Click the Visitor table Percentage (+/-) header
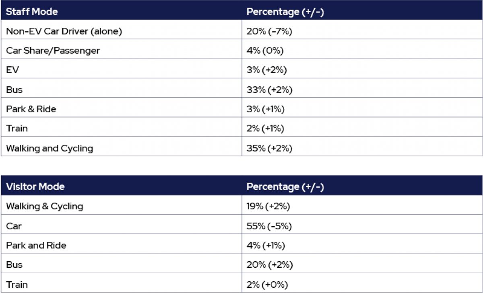The width and height of the screenshot is (483, 295). point(285,187)
